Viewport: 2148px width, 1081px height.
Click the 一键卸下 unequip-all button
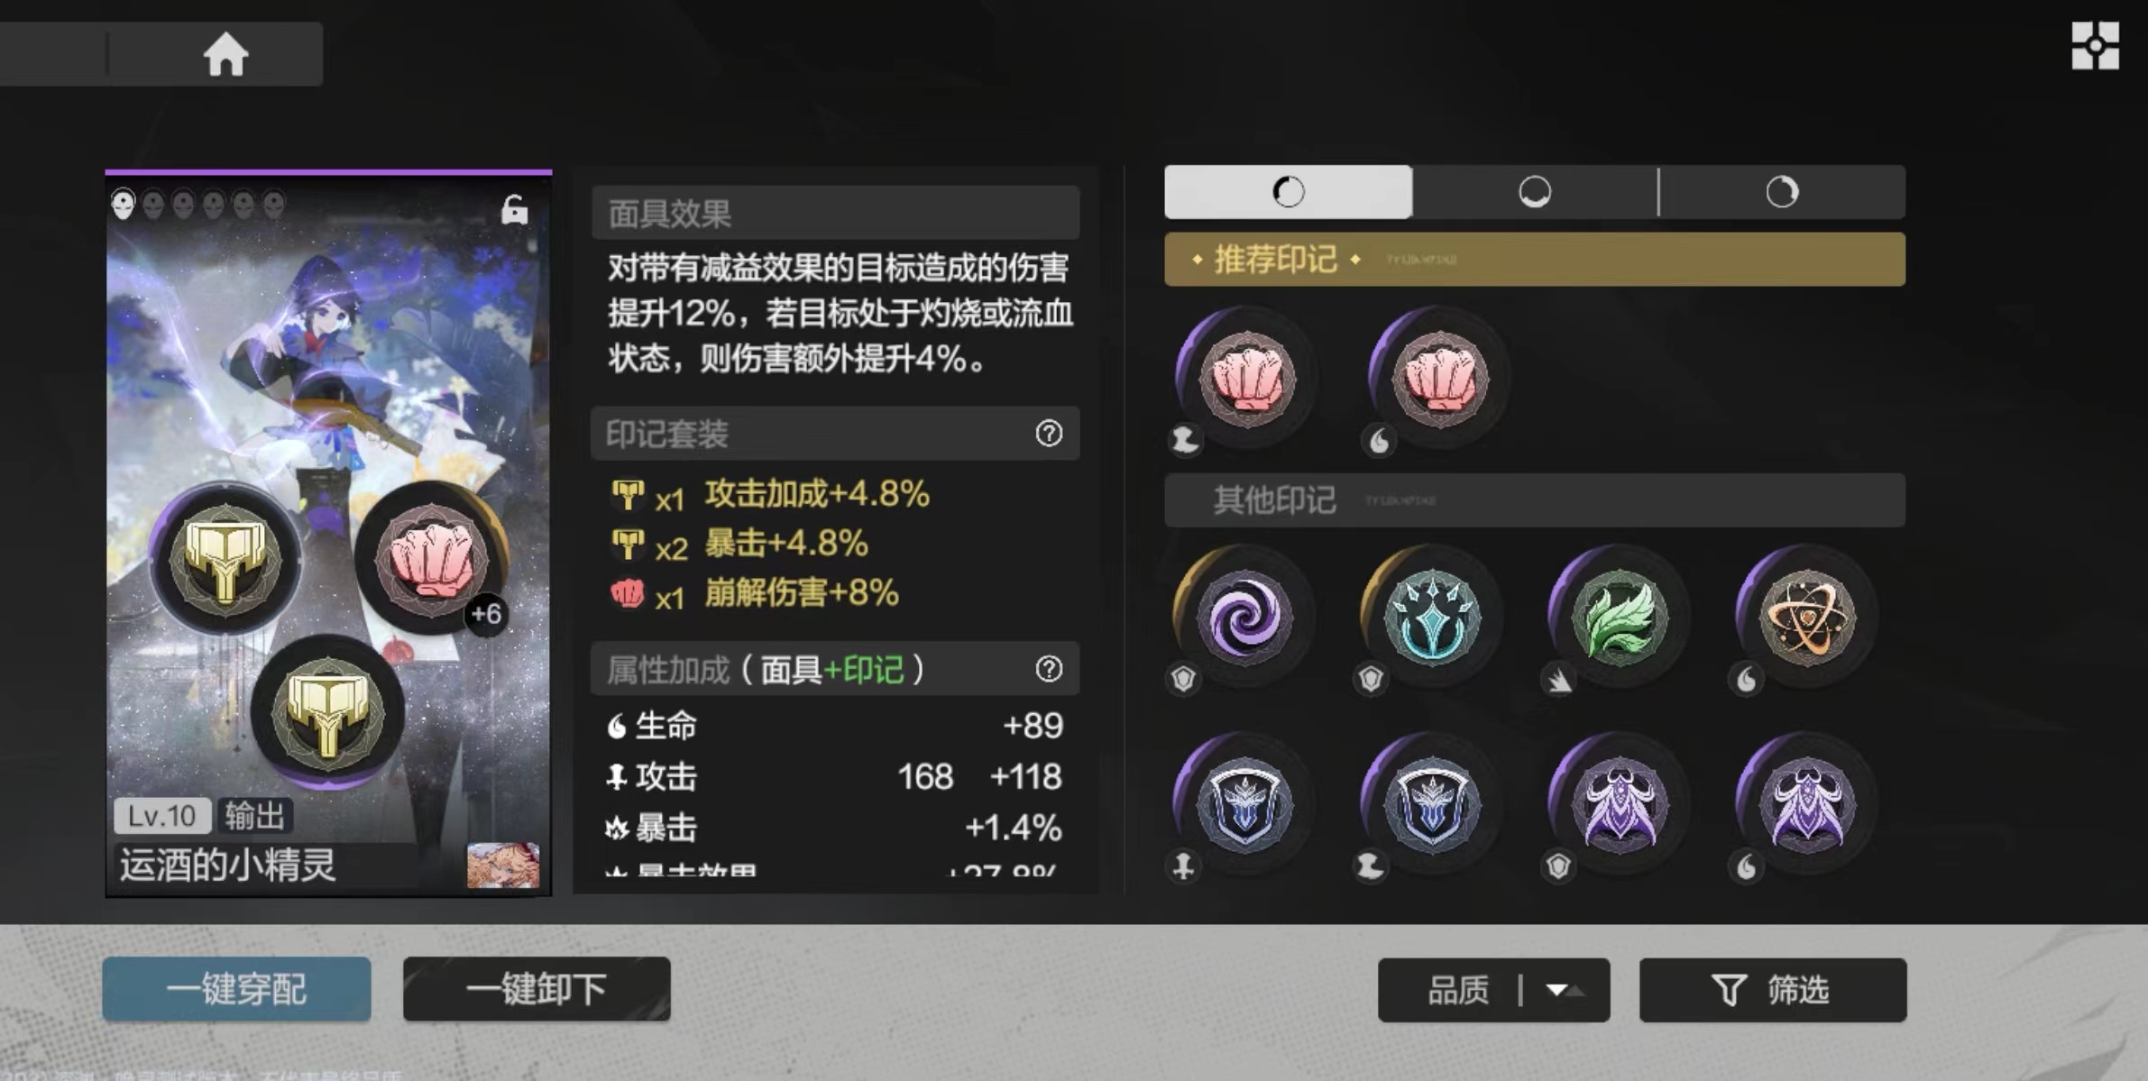(537, 989)
